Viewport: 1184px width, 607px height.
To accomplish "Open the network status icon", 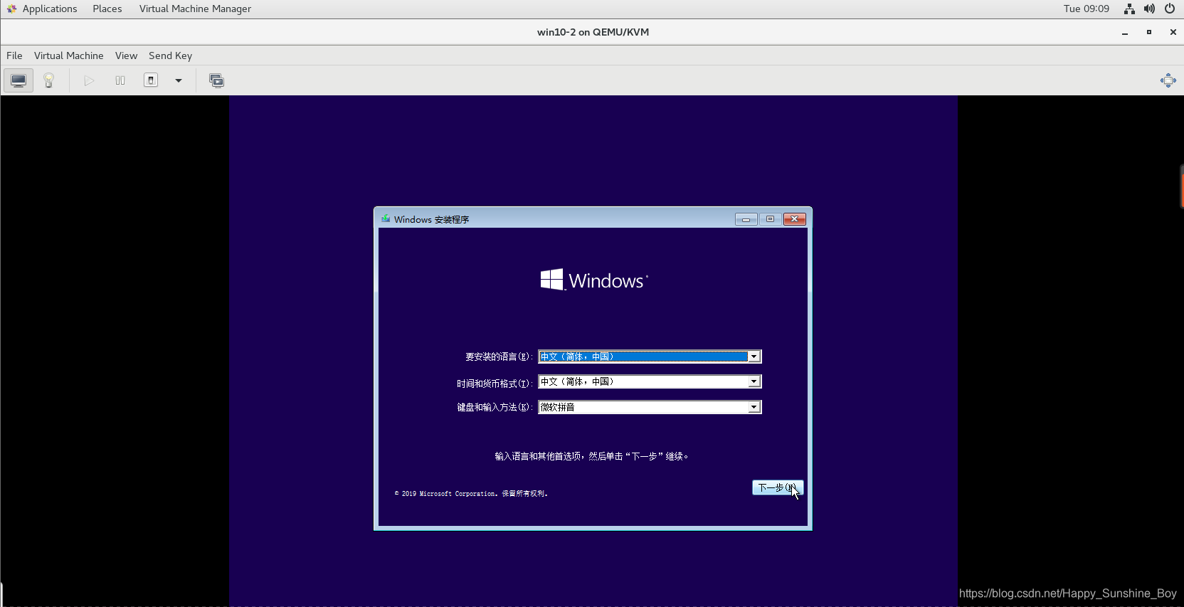I will 1129,9.
